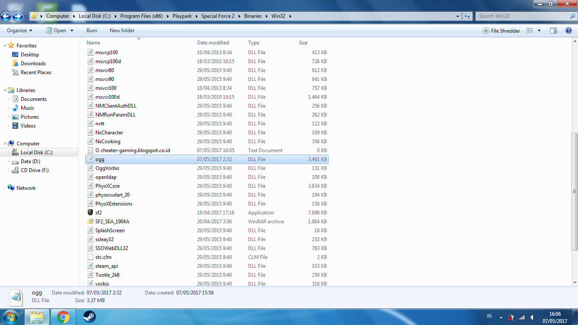The height and width of the screenshot is (325, 578).
Task: Open Google Chrome from the taskbar
Action: 63,317
